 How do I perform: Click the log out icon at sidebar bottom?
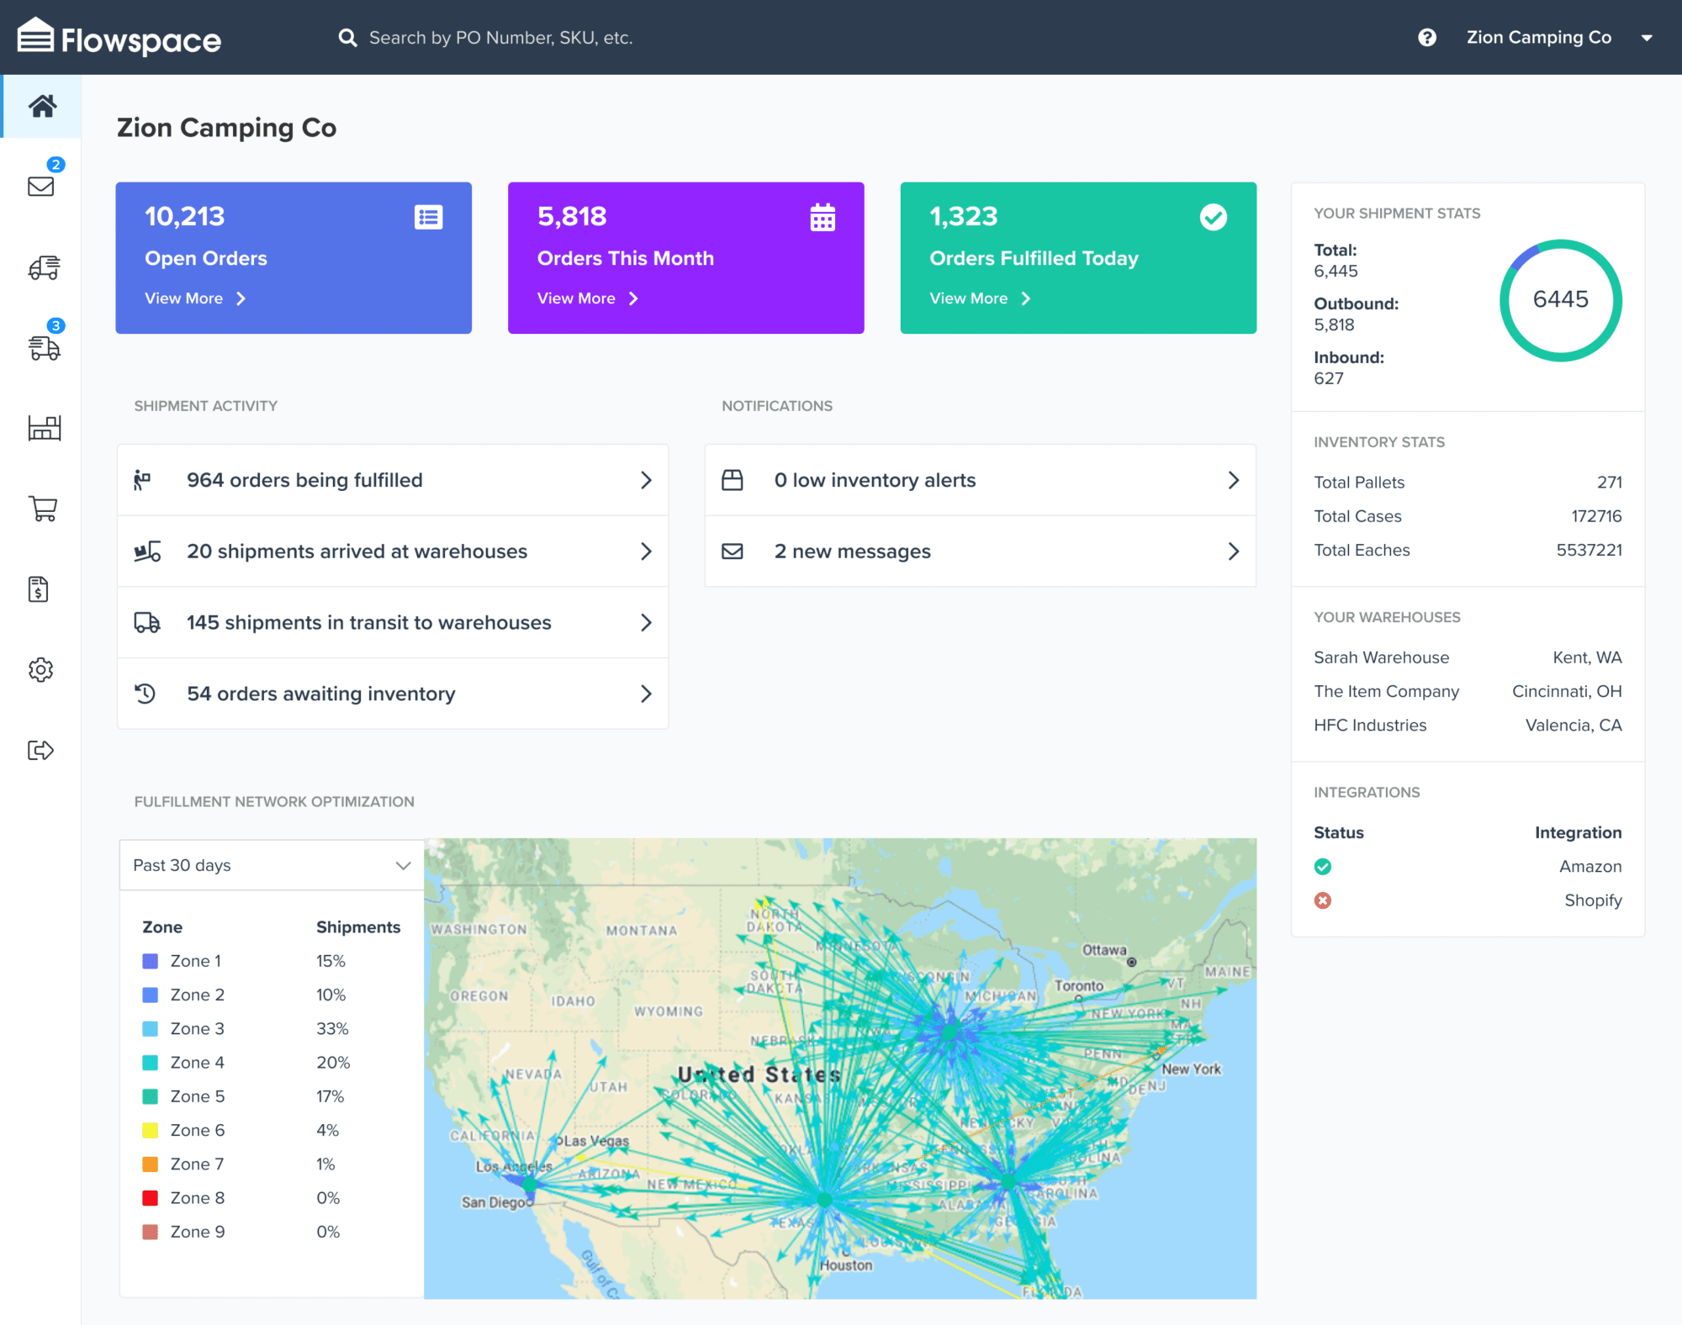(x=40, y=750)
